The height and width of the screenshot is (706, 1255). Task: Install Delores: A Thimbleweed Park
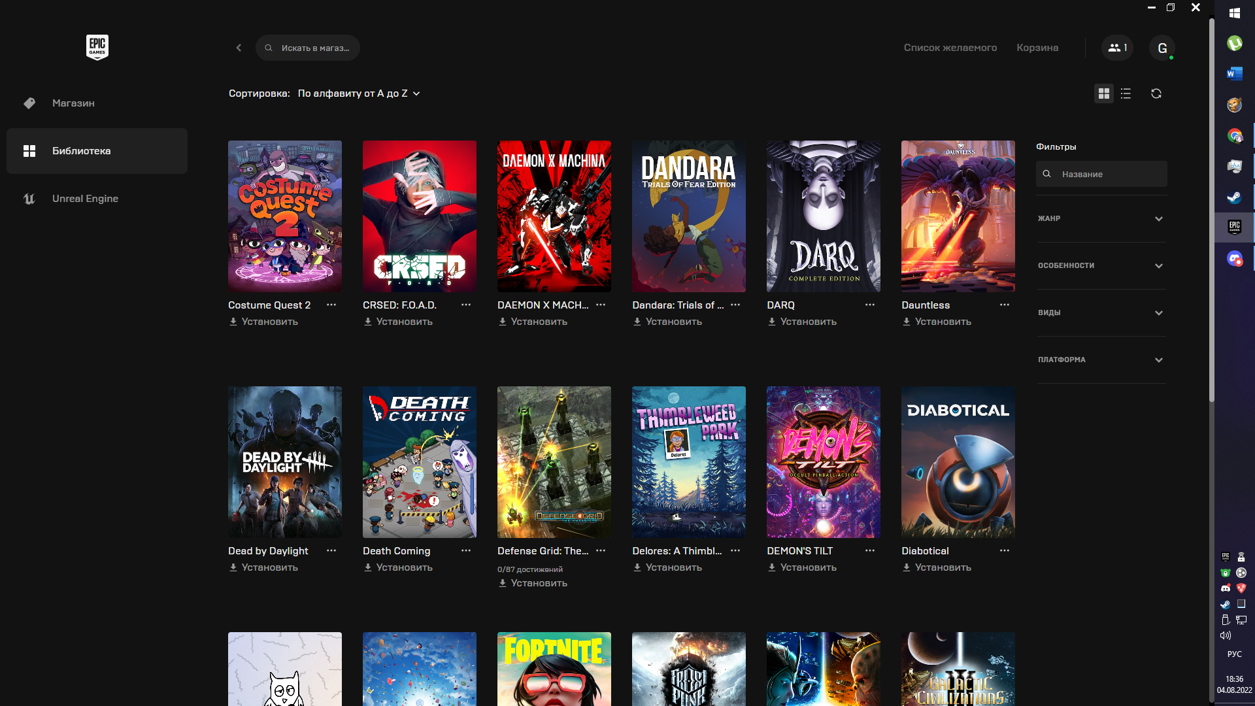(667, 567)
